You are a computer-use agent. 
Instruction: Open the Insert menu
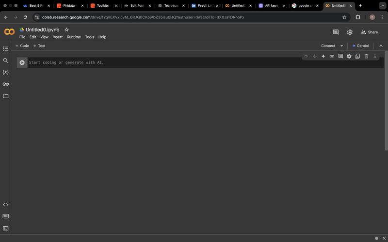(x=57, y=37)
